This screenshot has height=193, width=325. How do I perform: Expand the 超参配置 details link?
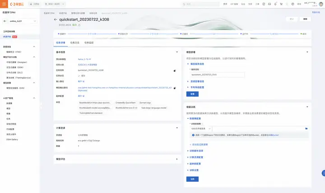click(x=81, y=96)
